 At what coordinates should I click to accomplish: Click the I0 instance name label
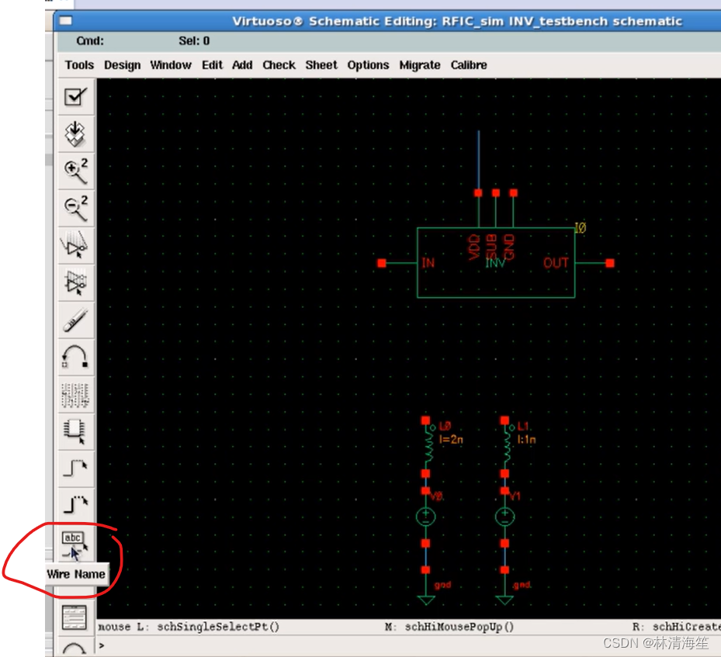pyautogui.click(x=581, y=227)
